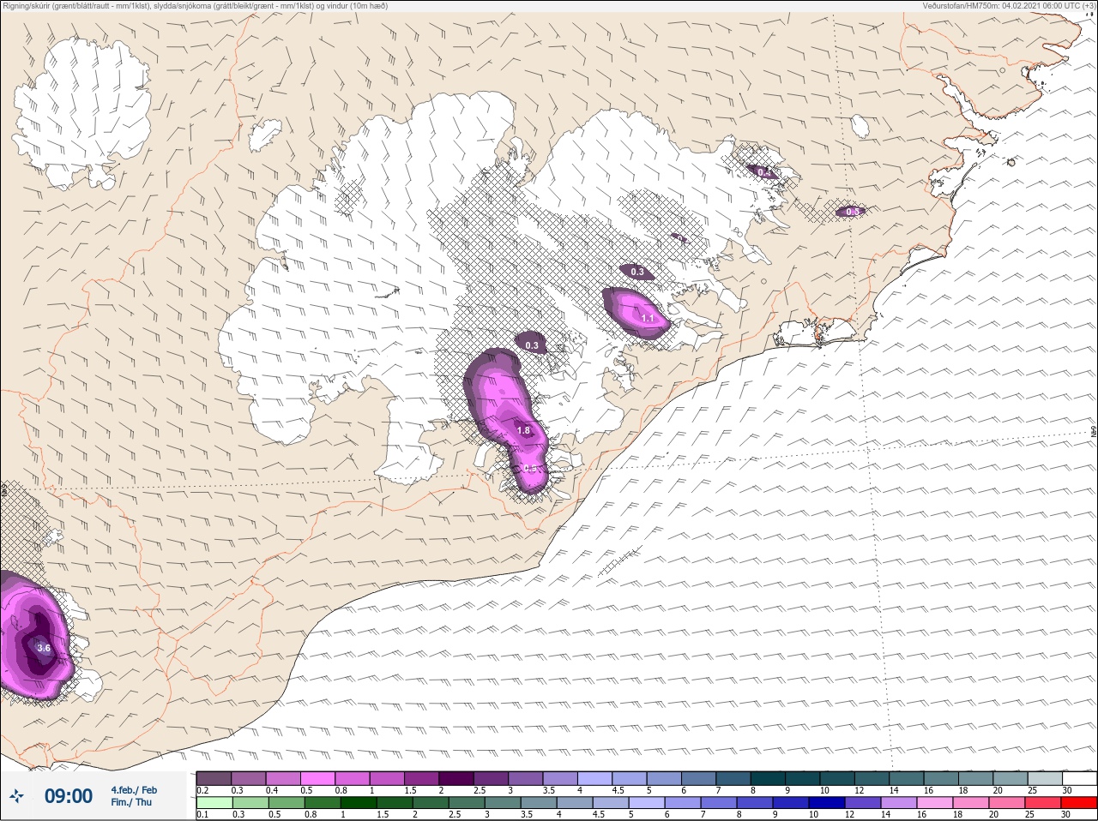The width and height of the screenshot is (1098, 821).
Task: Click the map title starting 'Rigning/skúrir'
Action: click(x=195, y=6)
